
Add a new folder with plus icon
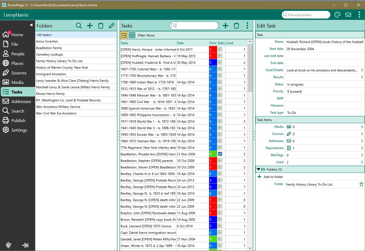(x=90, y=26)
